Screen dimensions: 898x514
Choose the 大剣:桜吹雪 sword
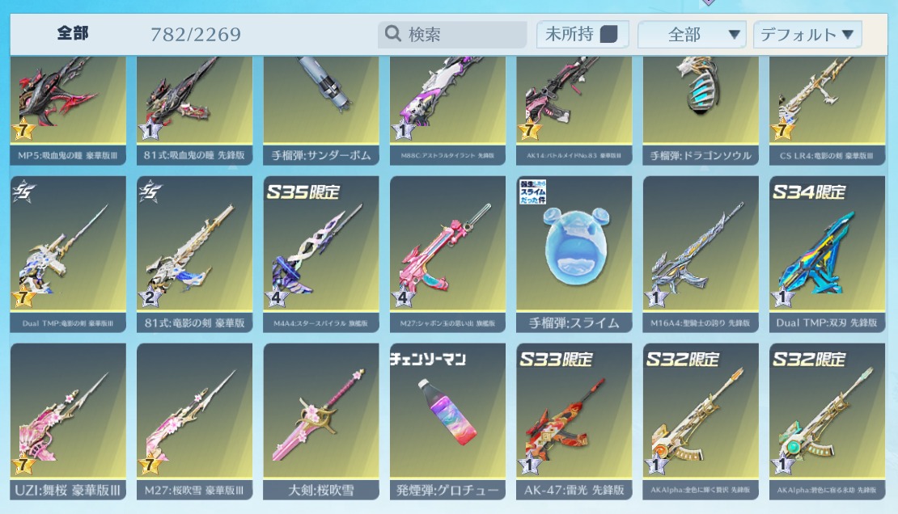[x=320, y=422]
